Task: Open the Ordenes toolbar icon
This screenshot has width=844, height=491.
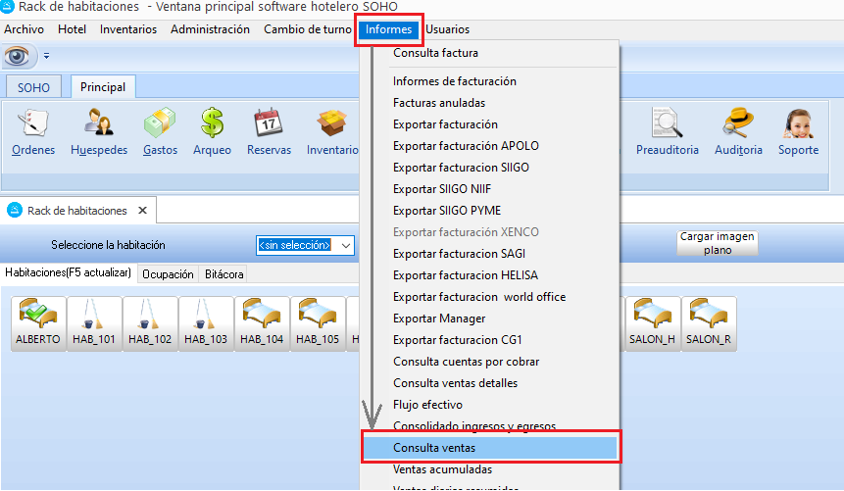Action: (33, 131)
